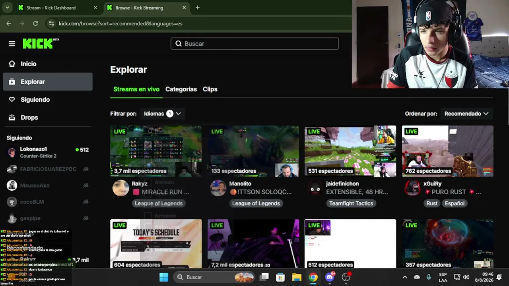Open the stream with 7,2 mil espectadores
The image size is (509, 286).
tap(253, 244)
